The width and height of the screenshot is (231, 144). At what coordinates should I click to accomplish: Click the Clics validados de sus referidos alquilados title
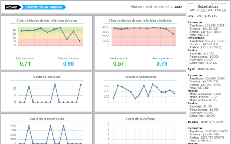click(140, 21)
